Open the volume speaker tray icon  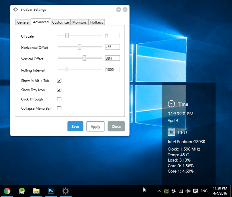point(188,191)
